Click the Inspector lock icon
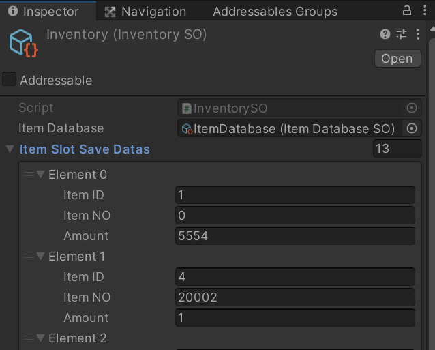Screen dimensions: 435x350 407,11
